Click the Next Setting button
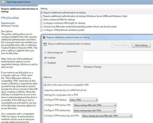Viewport: 153px width, 123px height. (141, 45)
